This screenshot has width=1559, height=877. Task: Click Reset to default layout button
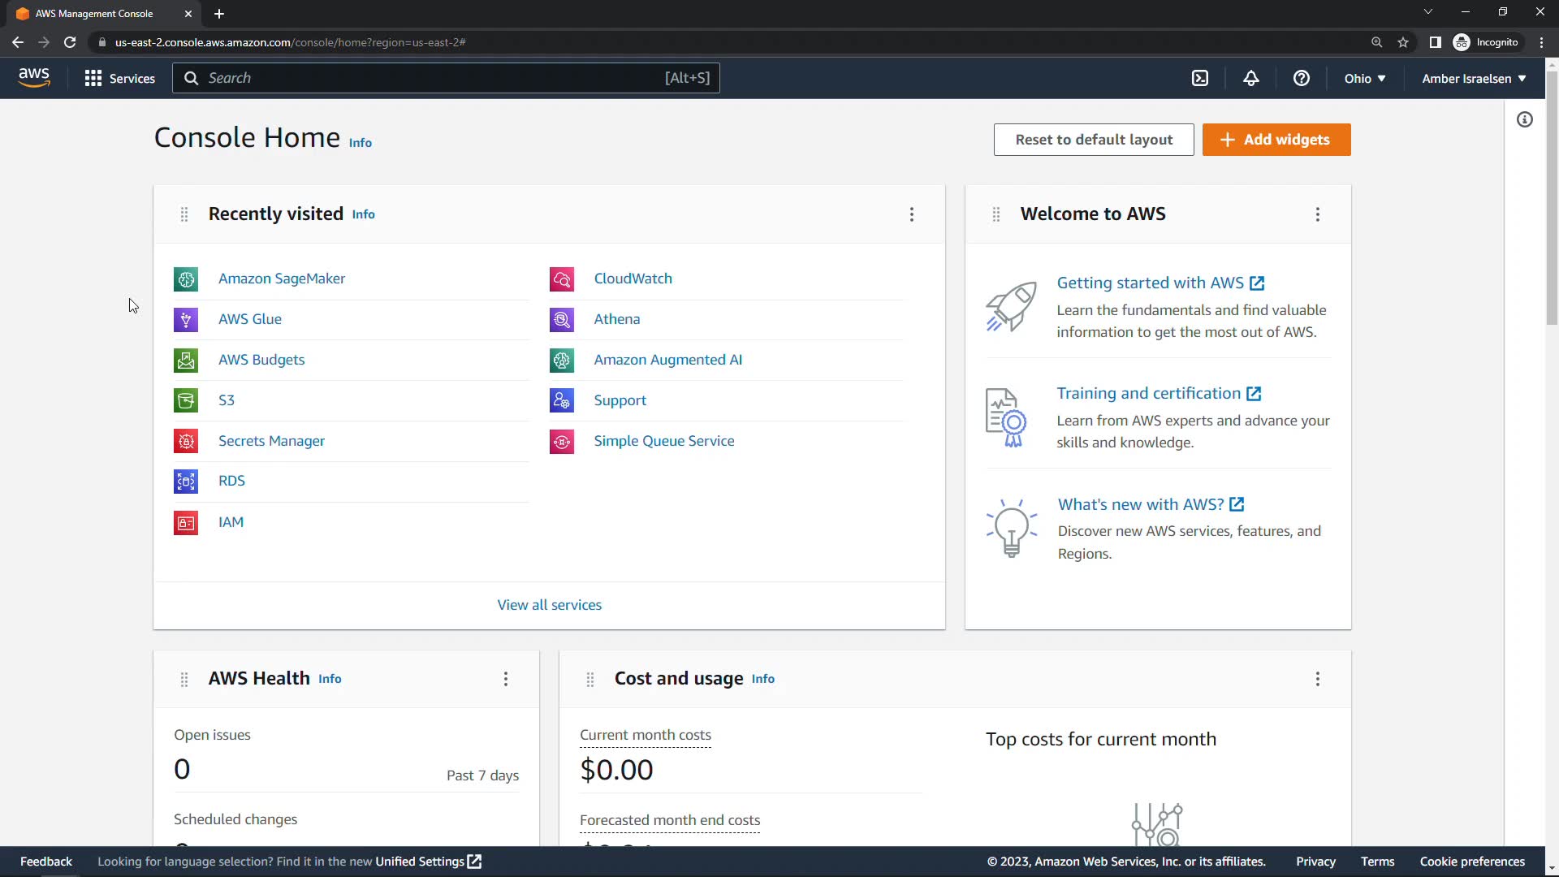(1094, 140)
